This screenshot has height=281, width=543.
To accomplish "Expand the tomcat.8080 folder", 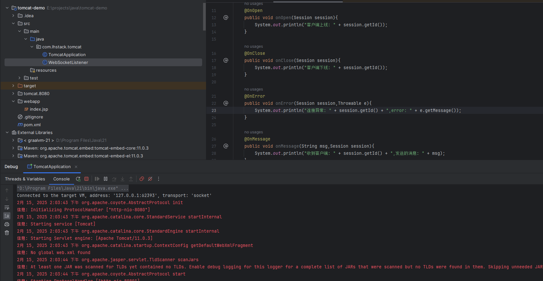I will pos(13,93).
